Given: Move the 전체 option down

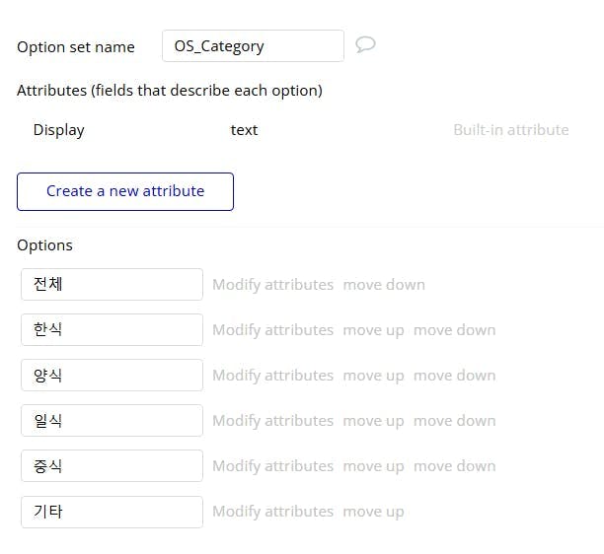Looking at the screenshot, I should pyautogui.click(x=384, y=285).
